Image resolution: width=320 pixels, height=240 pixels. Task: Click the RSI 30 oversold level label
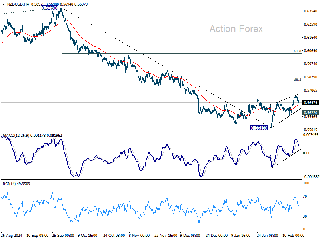pyautogui.click(x=305, y=216)
